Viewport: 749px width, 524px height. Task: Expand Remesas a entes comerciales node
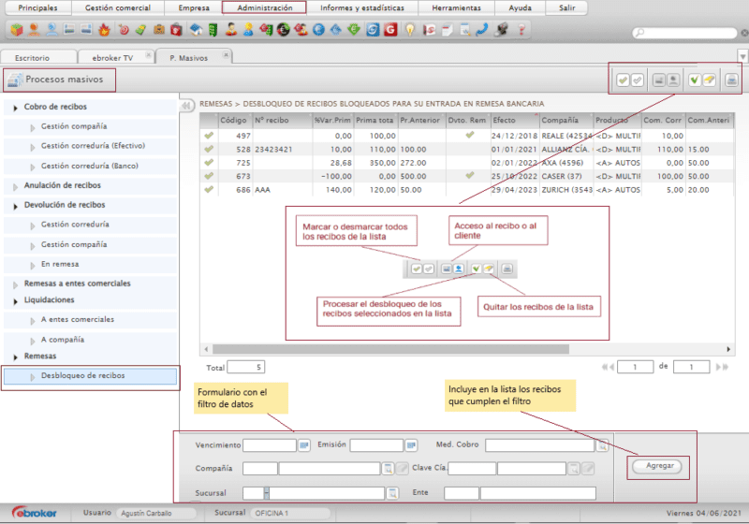[x=15, y=284]
